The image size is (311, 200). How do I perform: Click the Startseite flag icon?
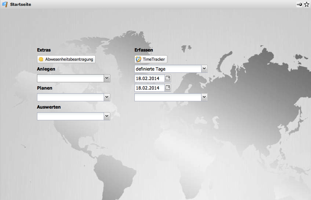click(5, 4)
